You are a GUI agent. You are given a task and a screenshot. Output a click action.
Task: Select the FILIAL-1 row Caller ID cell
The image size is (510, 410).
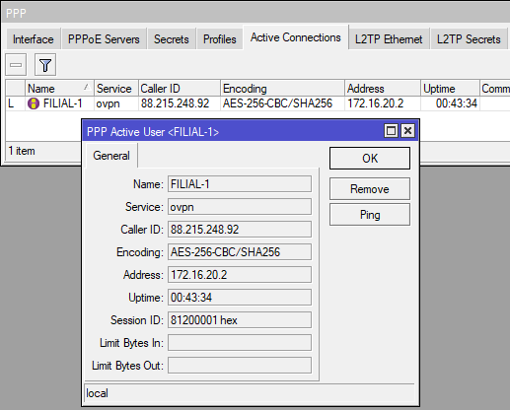180,103
